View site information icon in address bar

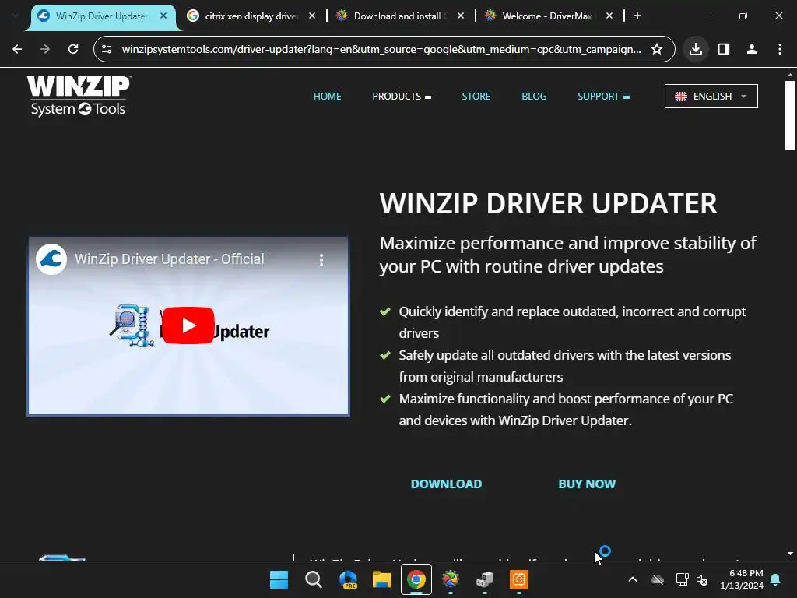(x=107, y=49)
